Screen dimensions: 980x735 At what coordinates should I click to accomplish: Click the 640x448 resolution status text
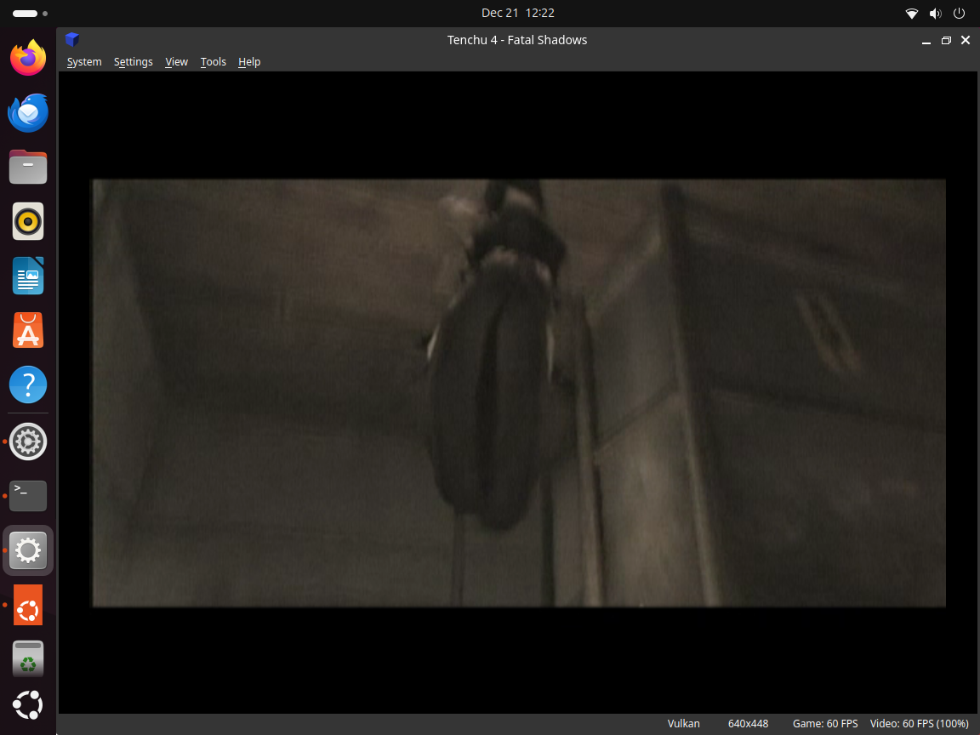click(748, 724)
